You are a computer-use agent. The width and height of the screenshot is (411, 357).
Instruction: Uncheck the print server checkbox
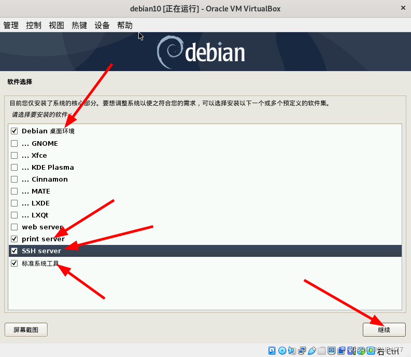pyautogui.click(x=14, y=239)
